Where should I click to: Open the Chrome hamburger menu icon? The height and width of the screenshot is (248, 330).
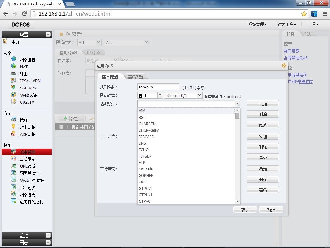point(325,14)
